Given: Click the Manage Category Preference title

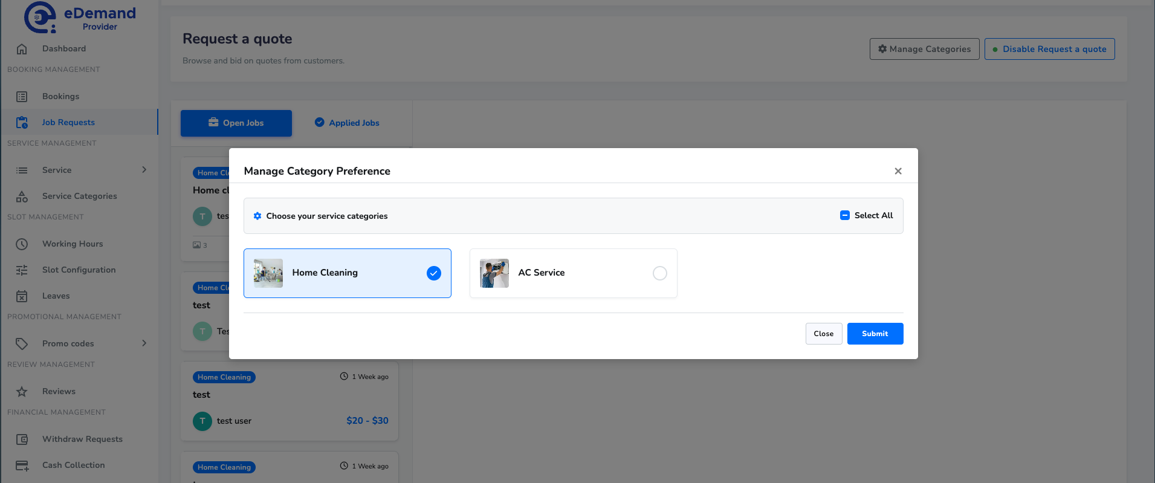Looking at the screenshot, I should tap(317, 171).
